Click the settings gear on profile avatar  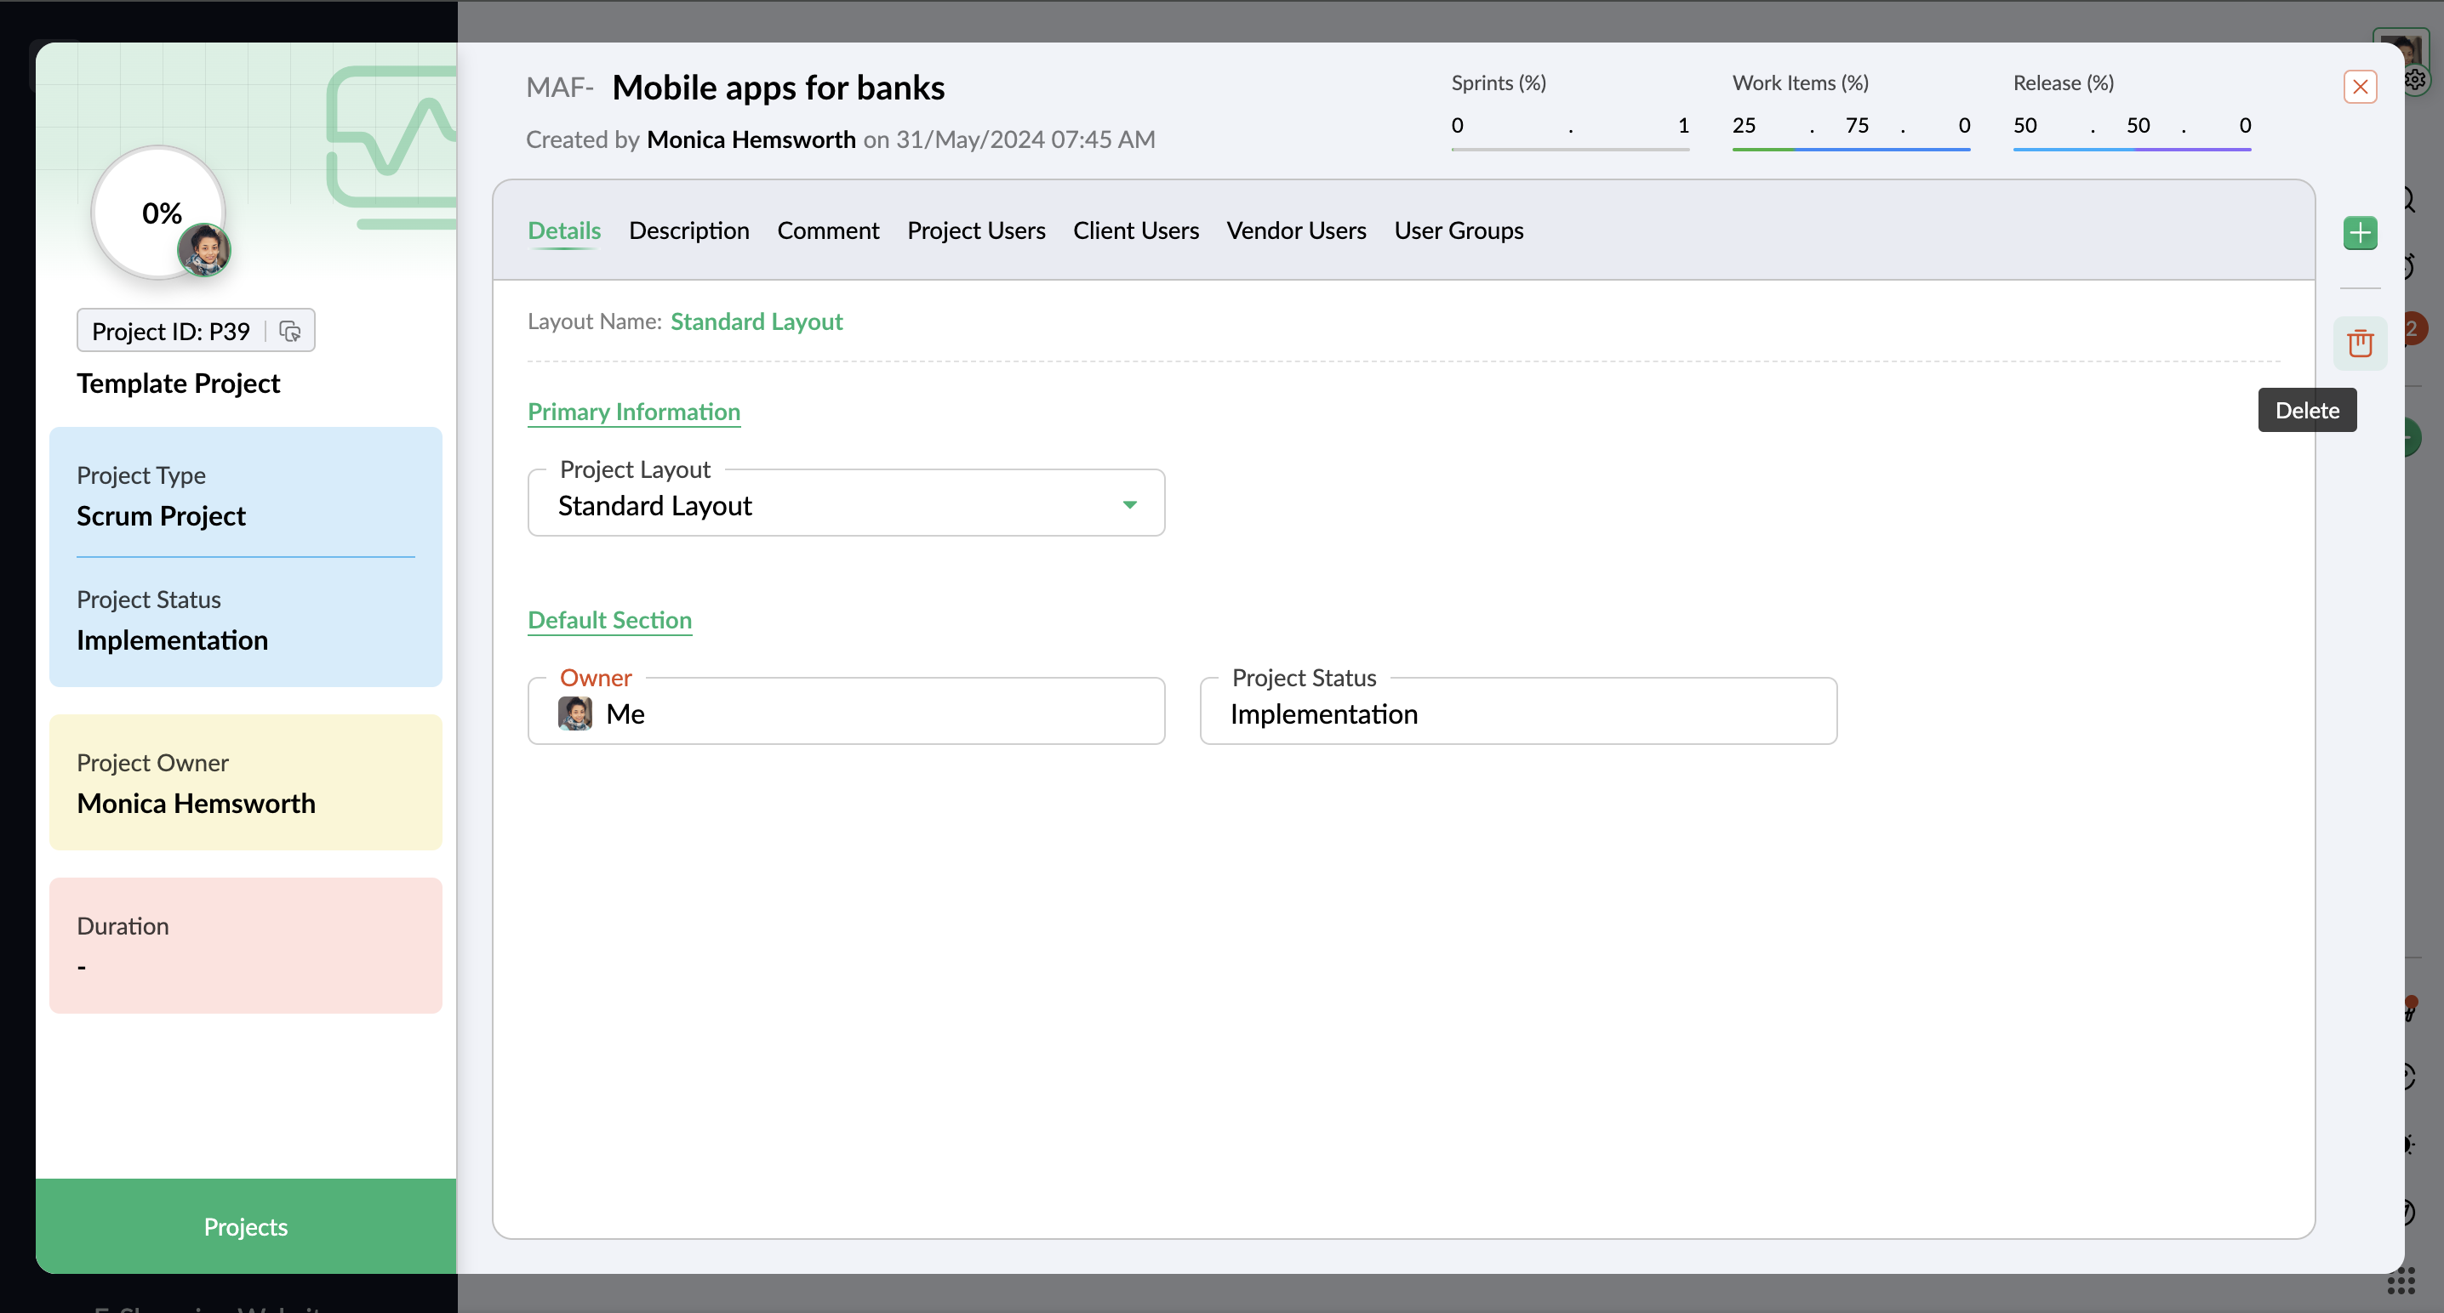pos(2416,80)
